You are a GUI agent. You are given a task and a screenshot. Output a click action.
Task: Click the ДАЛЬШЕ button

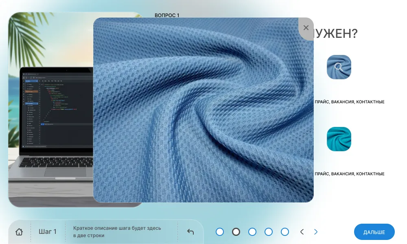click(x=374, y=232)
